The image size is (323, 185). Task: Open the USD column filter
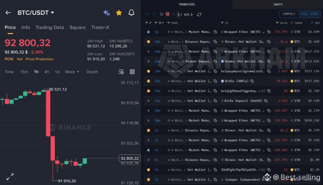(312, 23)
